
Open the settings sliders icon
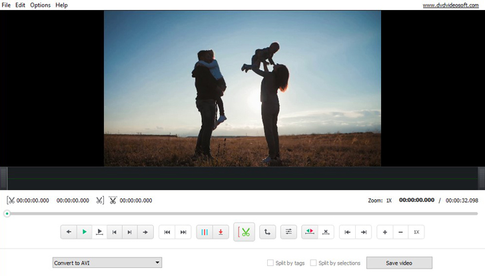288,232
